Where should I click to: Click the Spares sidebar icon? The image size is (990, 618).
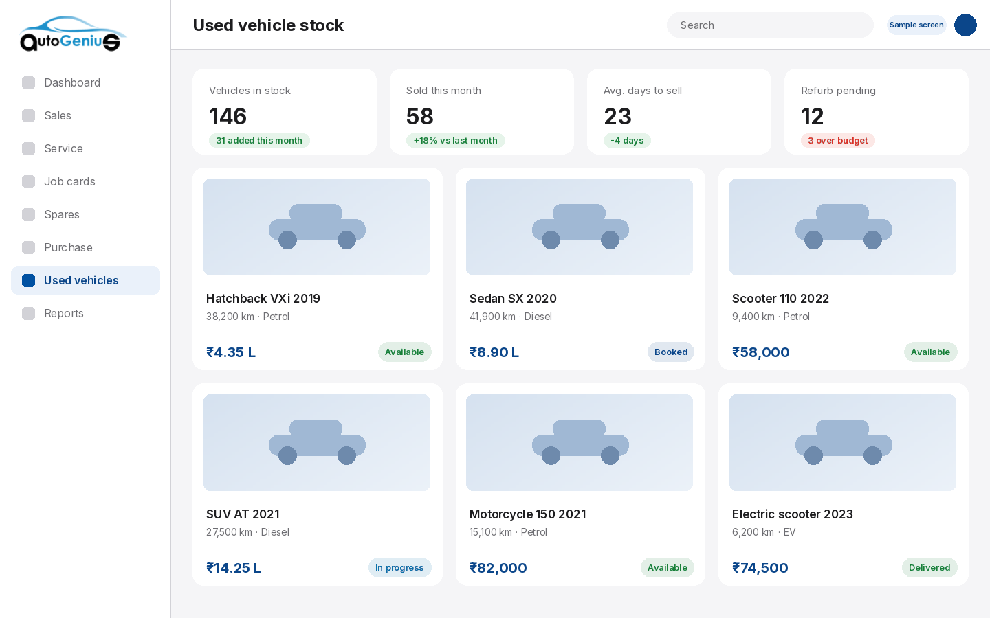click(x=28, y=214)
